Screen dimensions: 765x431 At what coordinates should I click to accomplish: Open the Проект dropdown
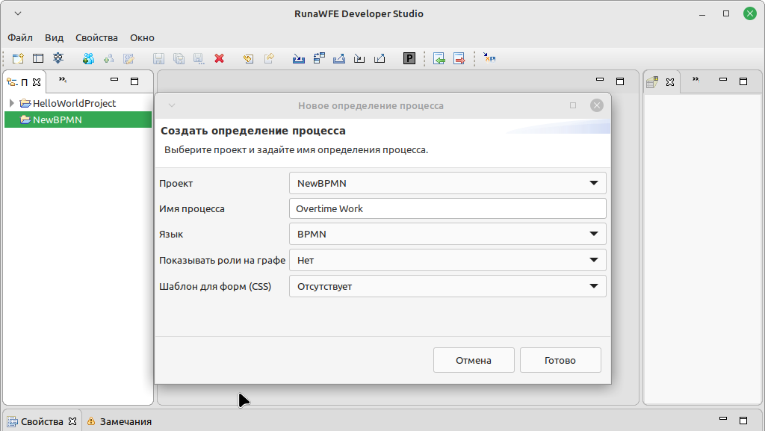pos(447,183)
